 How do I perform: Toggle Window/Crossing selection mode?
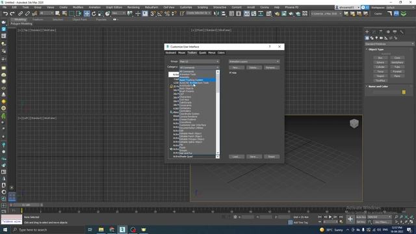pyautogui.click(x=79, y=14)
